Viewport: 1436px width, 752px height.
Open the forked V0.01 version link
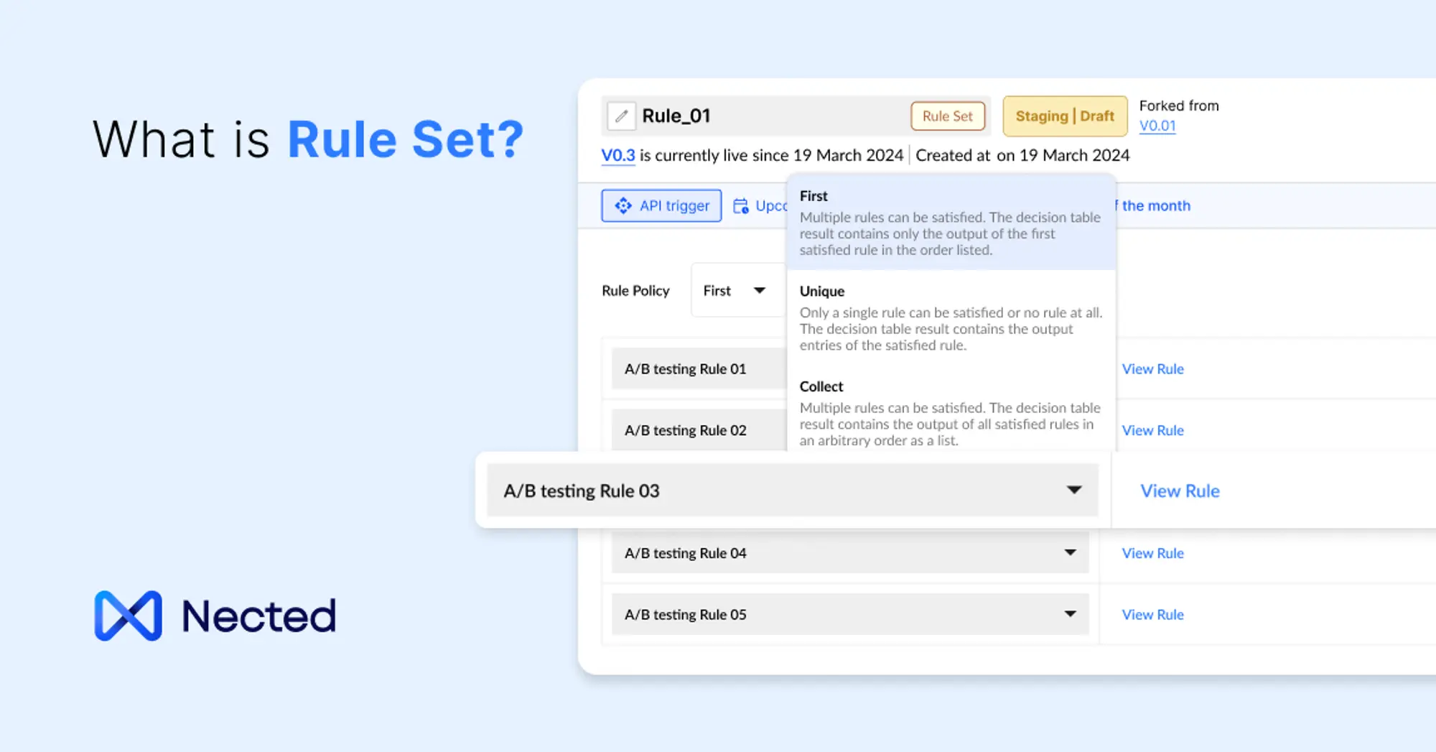click(1157, 126)
